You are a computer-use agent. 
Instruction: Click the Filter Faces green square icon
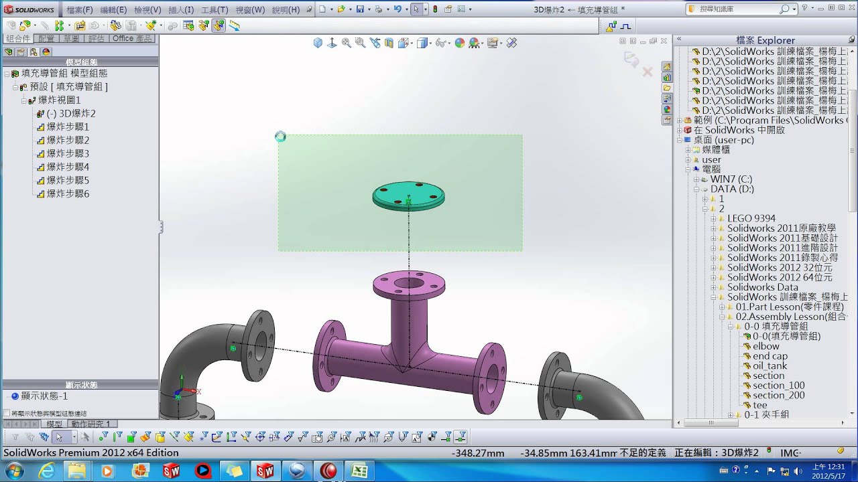coord(131,437)
